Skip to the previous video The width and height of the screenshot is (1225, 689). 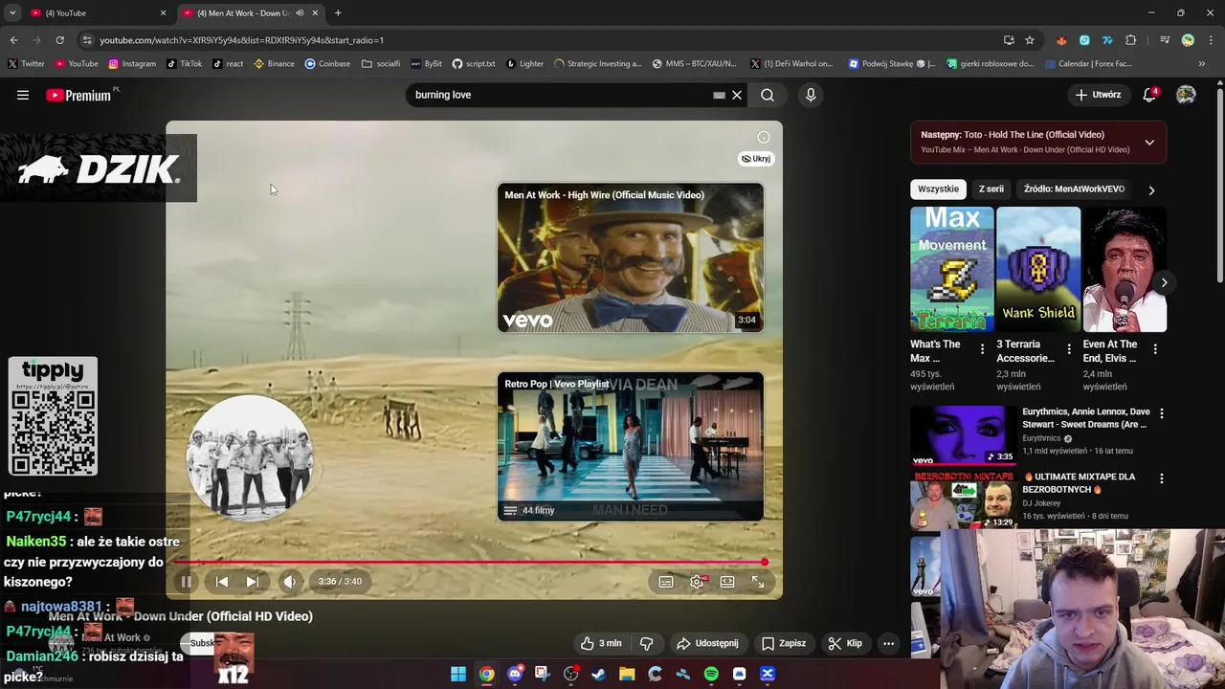click(221, 581)
